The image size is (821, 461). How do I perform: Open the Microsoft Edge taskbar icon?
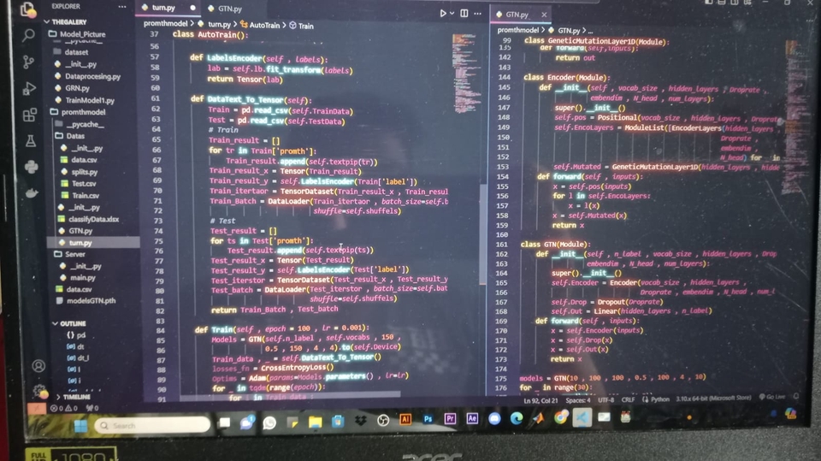(x=517, y=418)
